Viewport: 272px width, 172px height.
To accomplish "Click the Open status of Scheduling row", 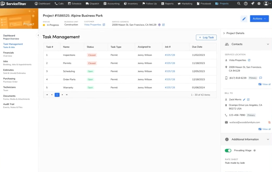I will click(x=90, y=71).
